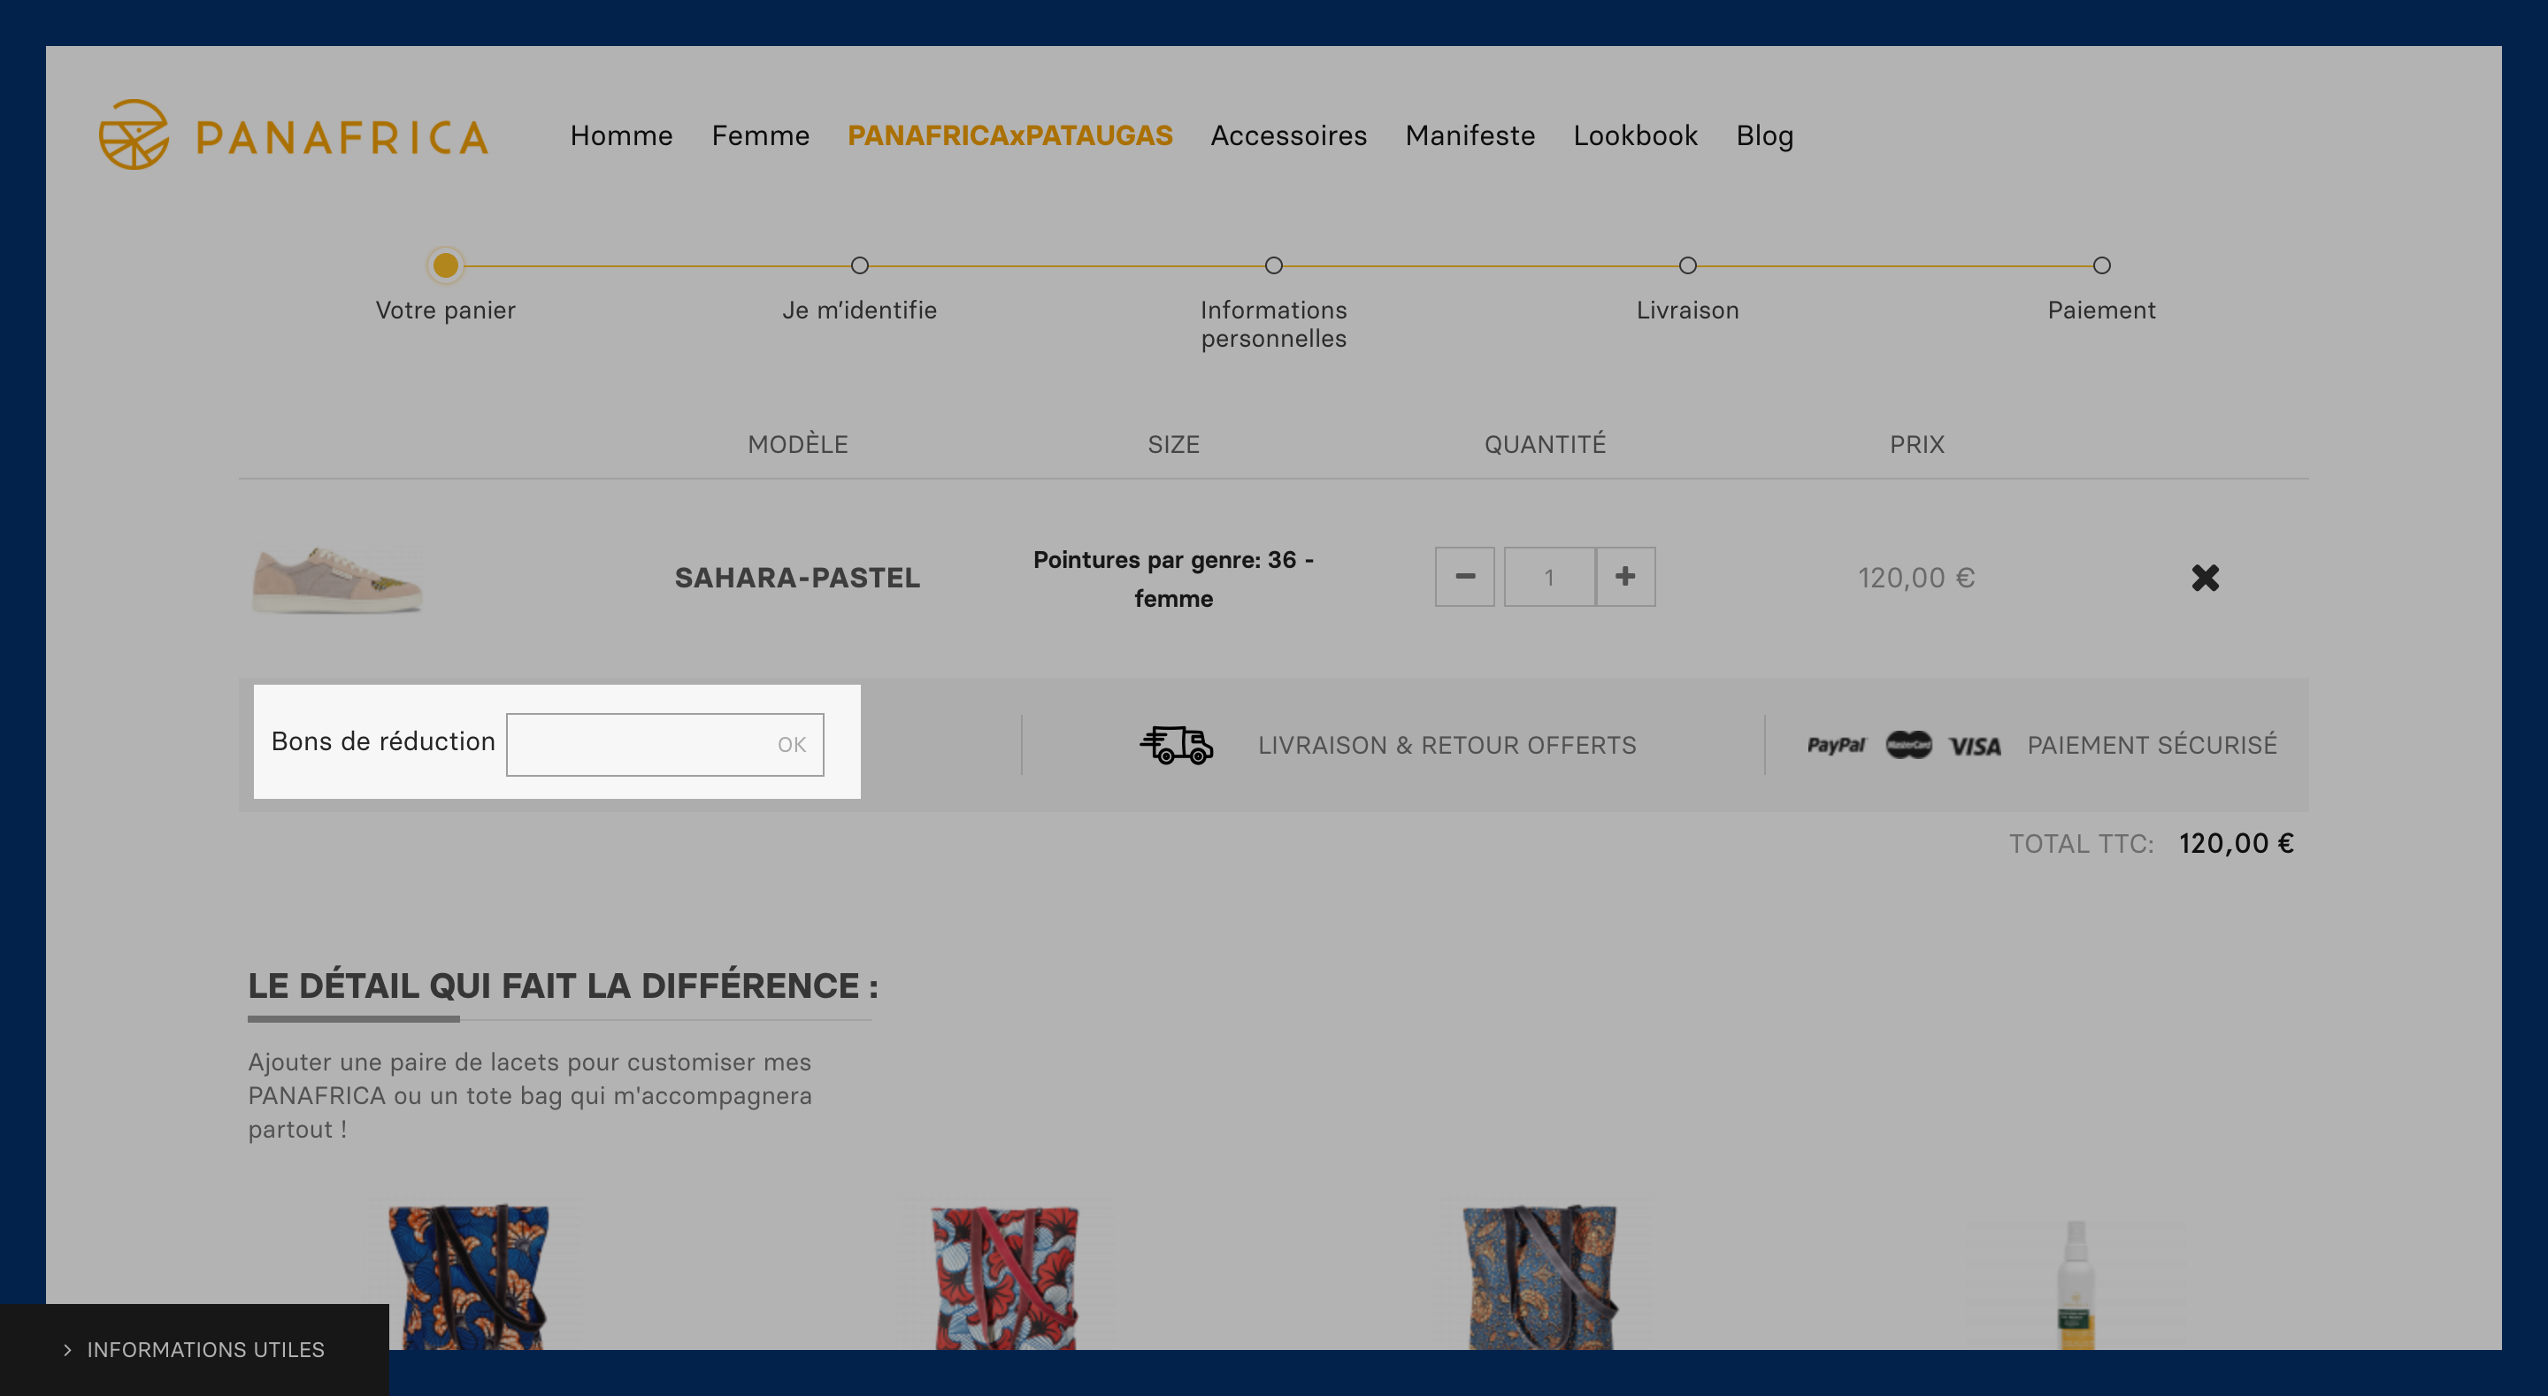Open the red floral tote bag thumbnail
Viewport: 2548px width, 1396px height.
click(x=1006, y=1274)
